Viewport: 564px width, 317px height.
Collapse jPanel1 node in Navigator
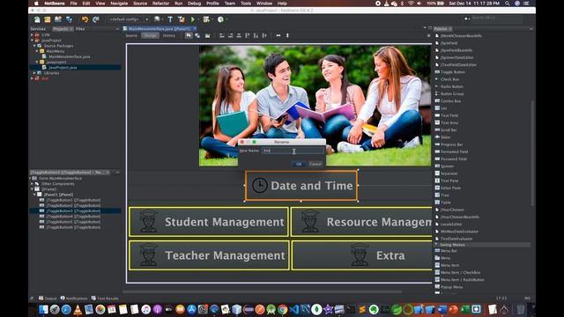[35, 195]
